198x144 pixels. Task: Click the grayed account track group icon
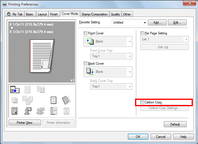(x=40, y=111)
